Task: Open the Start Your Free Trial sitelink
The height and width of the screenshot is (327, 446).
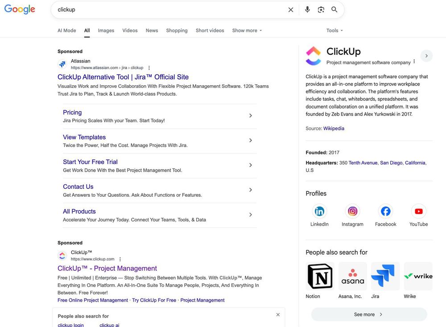Action: pos(90,162)
